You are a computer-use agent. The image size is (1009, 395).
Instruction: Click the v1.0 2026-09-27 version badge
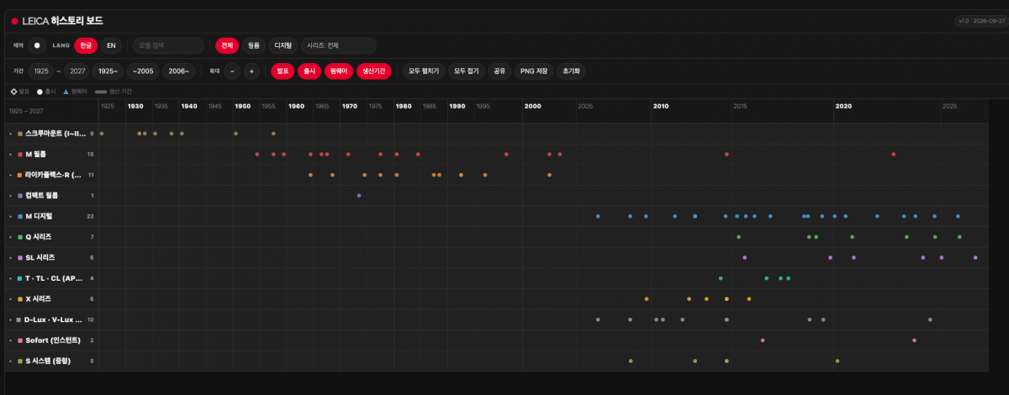[x=980, y=21]
